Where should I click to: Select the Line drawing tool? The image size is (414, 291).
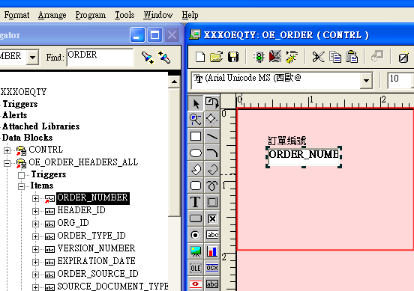[x=212, y=136]
